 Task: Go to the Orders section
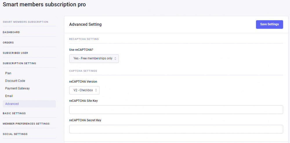[x=8, y=43]
